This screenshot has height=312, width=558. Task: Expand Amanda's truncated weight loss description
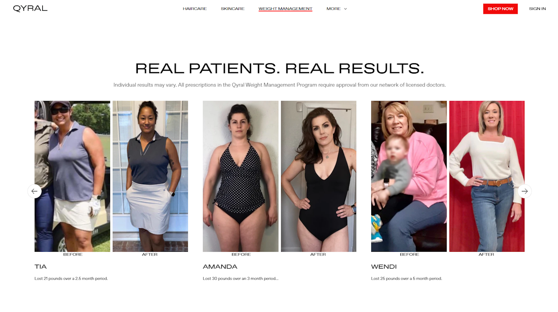coord(241,278)
